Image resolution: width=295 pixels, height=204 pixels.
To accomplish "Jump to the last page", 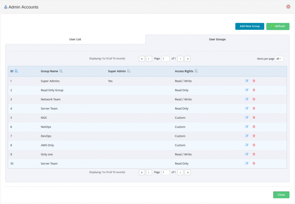I will point(187,58).
